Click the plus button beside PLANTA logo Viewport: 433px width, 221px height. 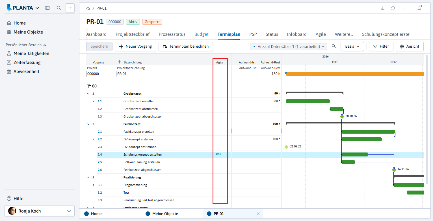pyautogui.click(x=70, y=8)
